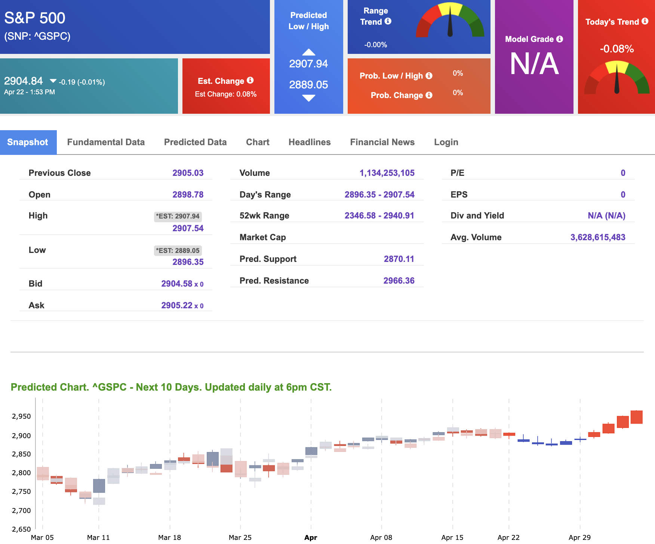
Task: Switch to the Predicted Data tab
Action: (x=195, y=142)
